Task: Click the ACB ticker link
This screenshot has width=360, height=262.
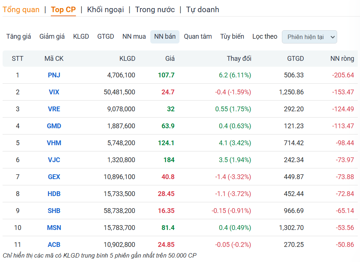Action: [54, 245]
